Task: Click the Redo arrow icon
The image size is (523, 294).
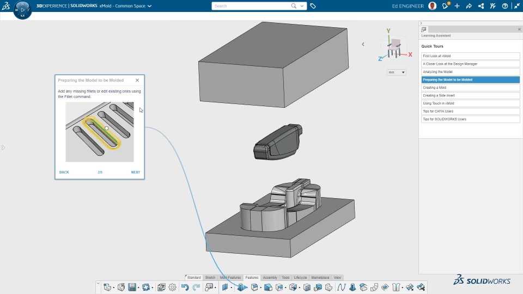Action: (x=196, y=287)
